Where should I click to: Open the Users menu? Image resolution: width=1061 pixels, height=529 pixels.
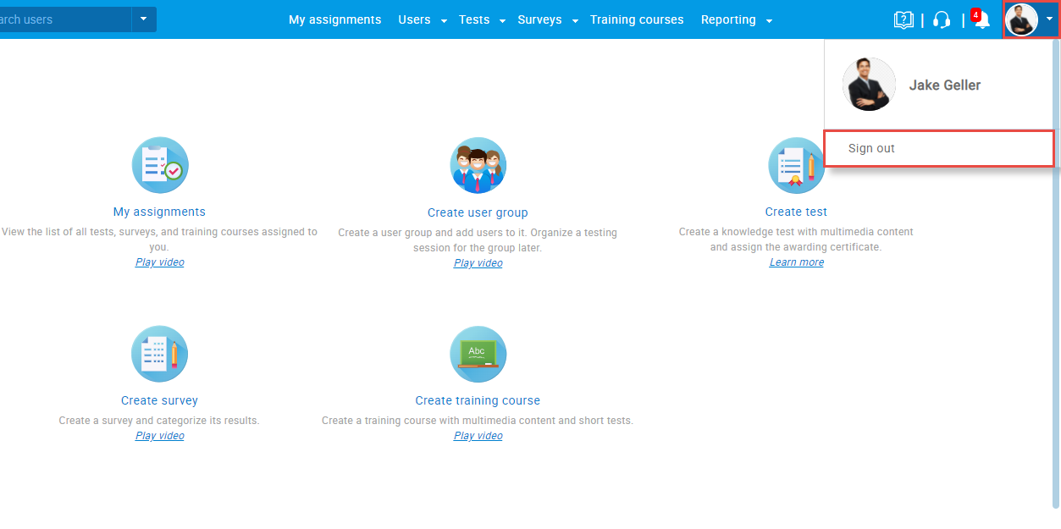414,19
